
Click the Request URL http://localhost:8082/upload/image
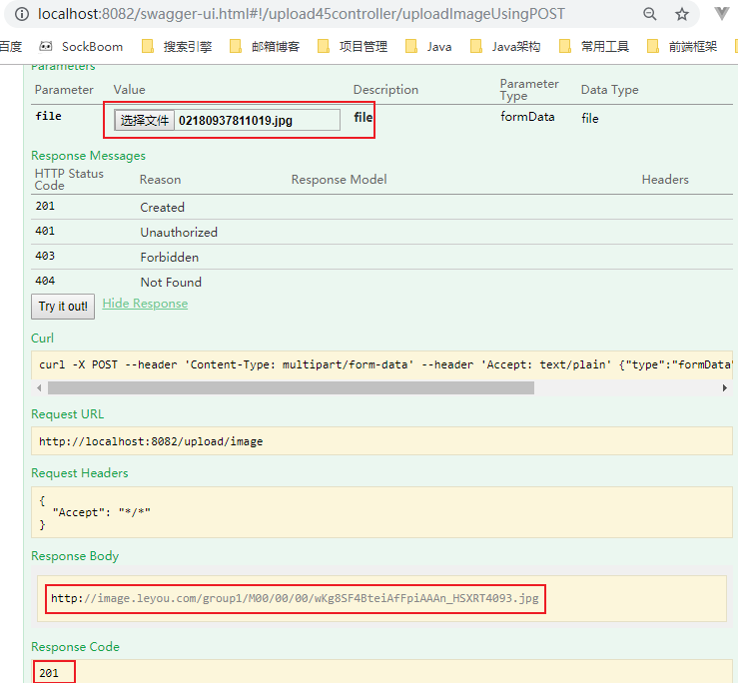pos(151,441)
